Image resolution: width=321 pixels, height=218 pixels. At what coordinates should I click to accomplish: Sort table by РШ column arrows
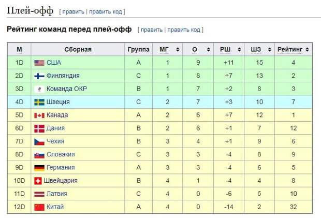240,50
